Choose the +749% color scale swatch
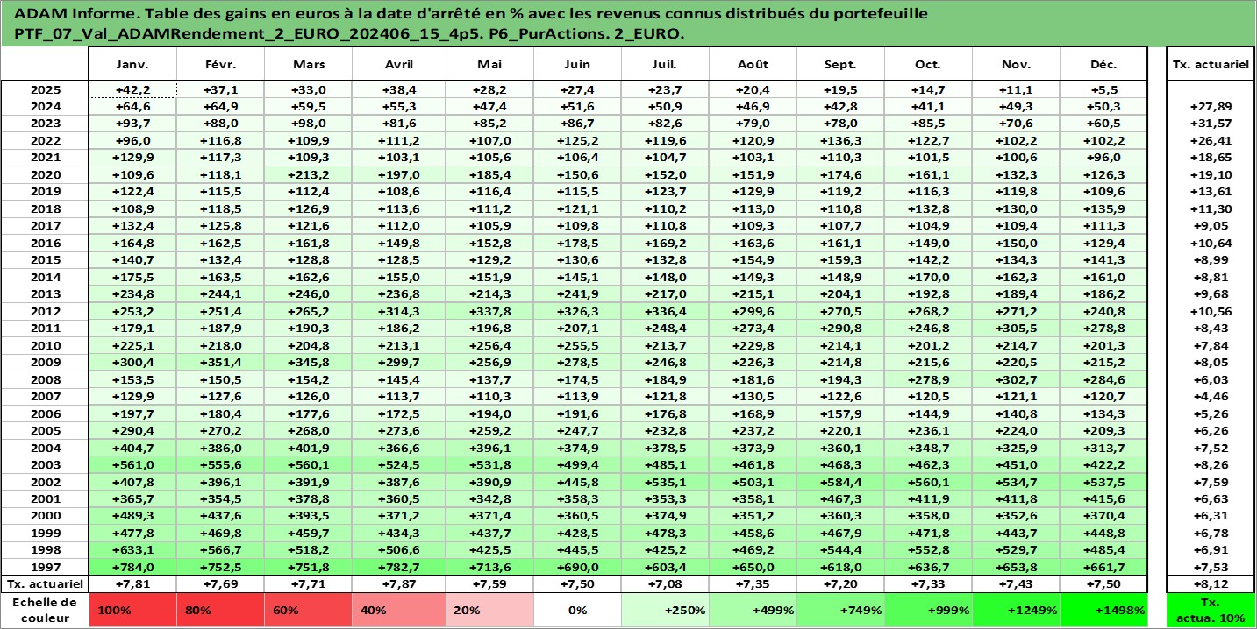This screenshot has width=1257, height=629. (841, 610)
